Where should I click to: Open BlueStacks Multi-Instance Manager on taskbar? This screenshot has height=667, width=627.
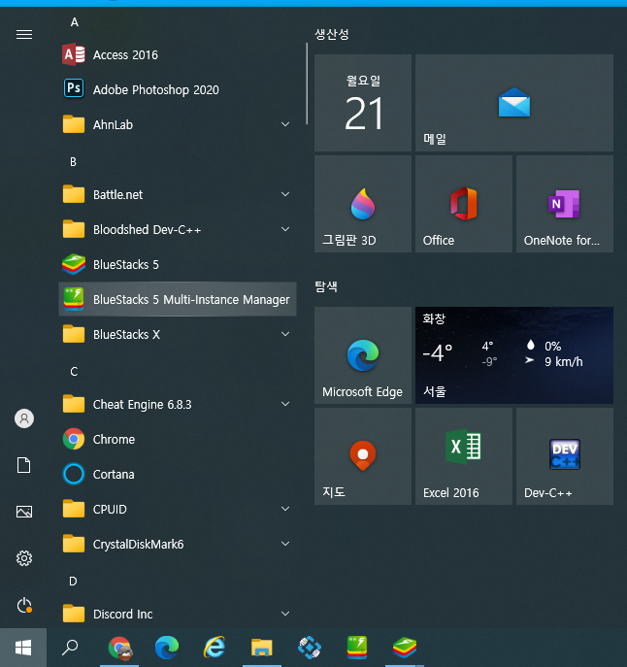click(357, 648)
